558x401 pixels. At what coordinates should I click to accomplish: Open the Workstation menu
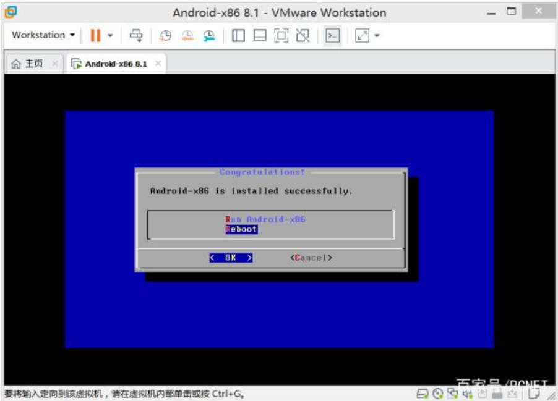pos(43,35)
